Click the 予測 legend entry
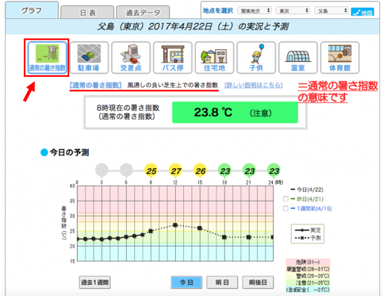This screenshot has width=383, height=296. point(308,237)
